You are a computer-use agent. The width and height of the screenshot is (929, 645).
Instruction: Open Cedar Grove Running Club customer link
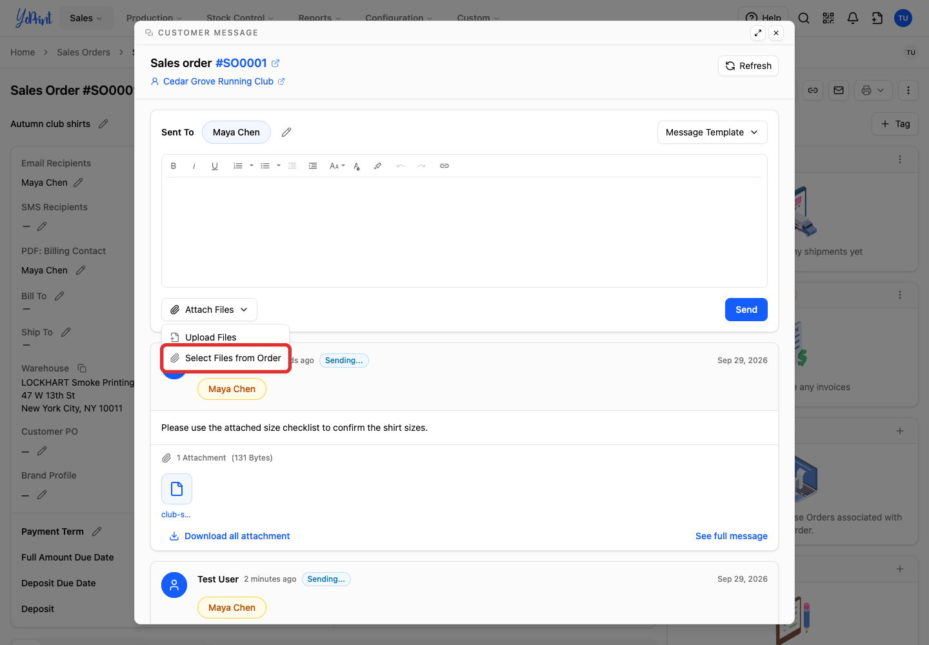(x=224, y=81)
